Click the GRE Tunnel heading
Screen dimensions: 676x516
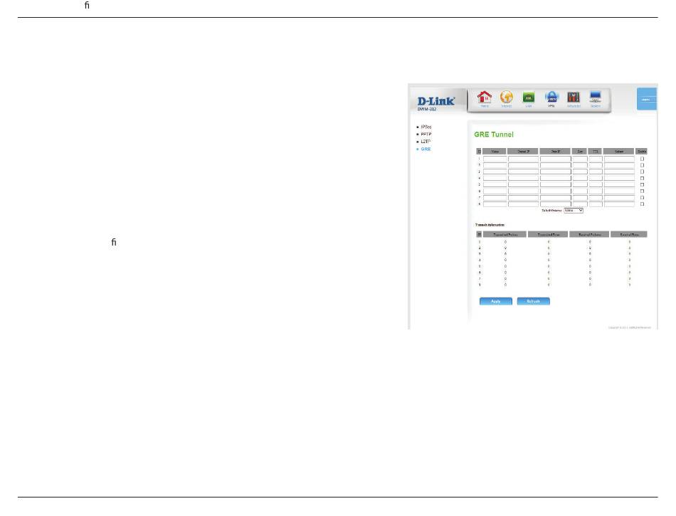(494, 135)
